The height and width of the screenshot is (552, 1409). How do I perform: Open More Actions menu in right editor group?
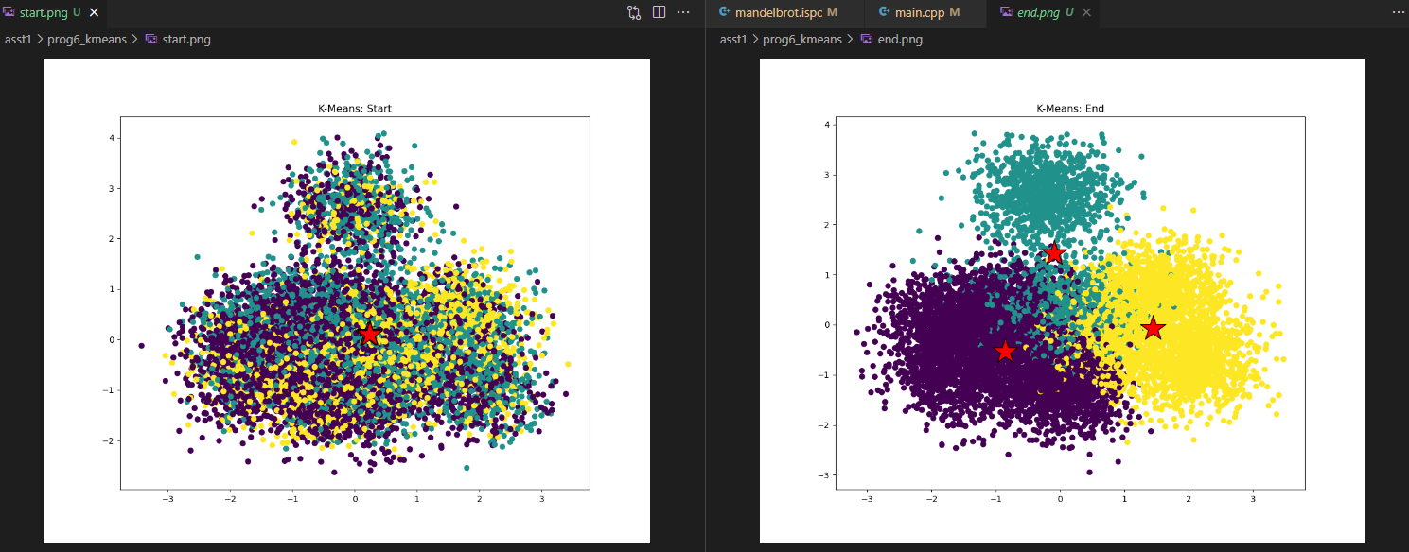pos(1399,12)
